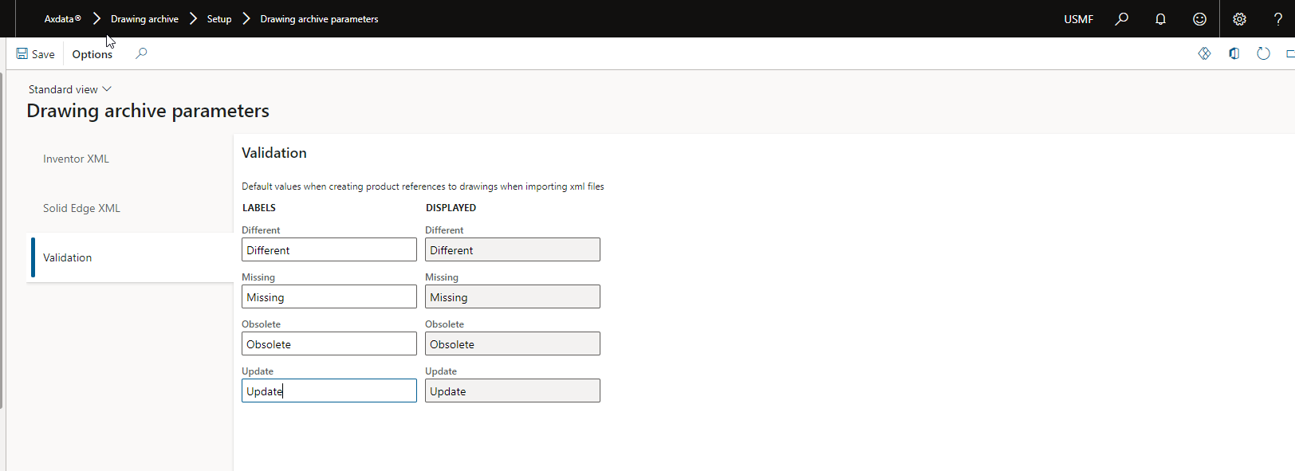Click the displayed Missing field

513,296
